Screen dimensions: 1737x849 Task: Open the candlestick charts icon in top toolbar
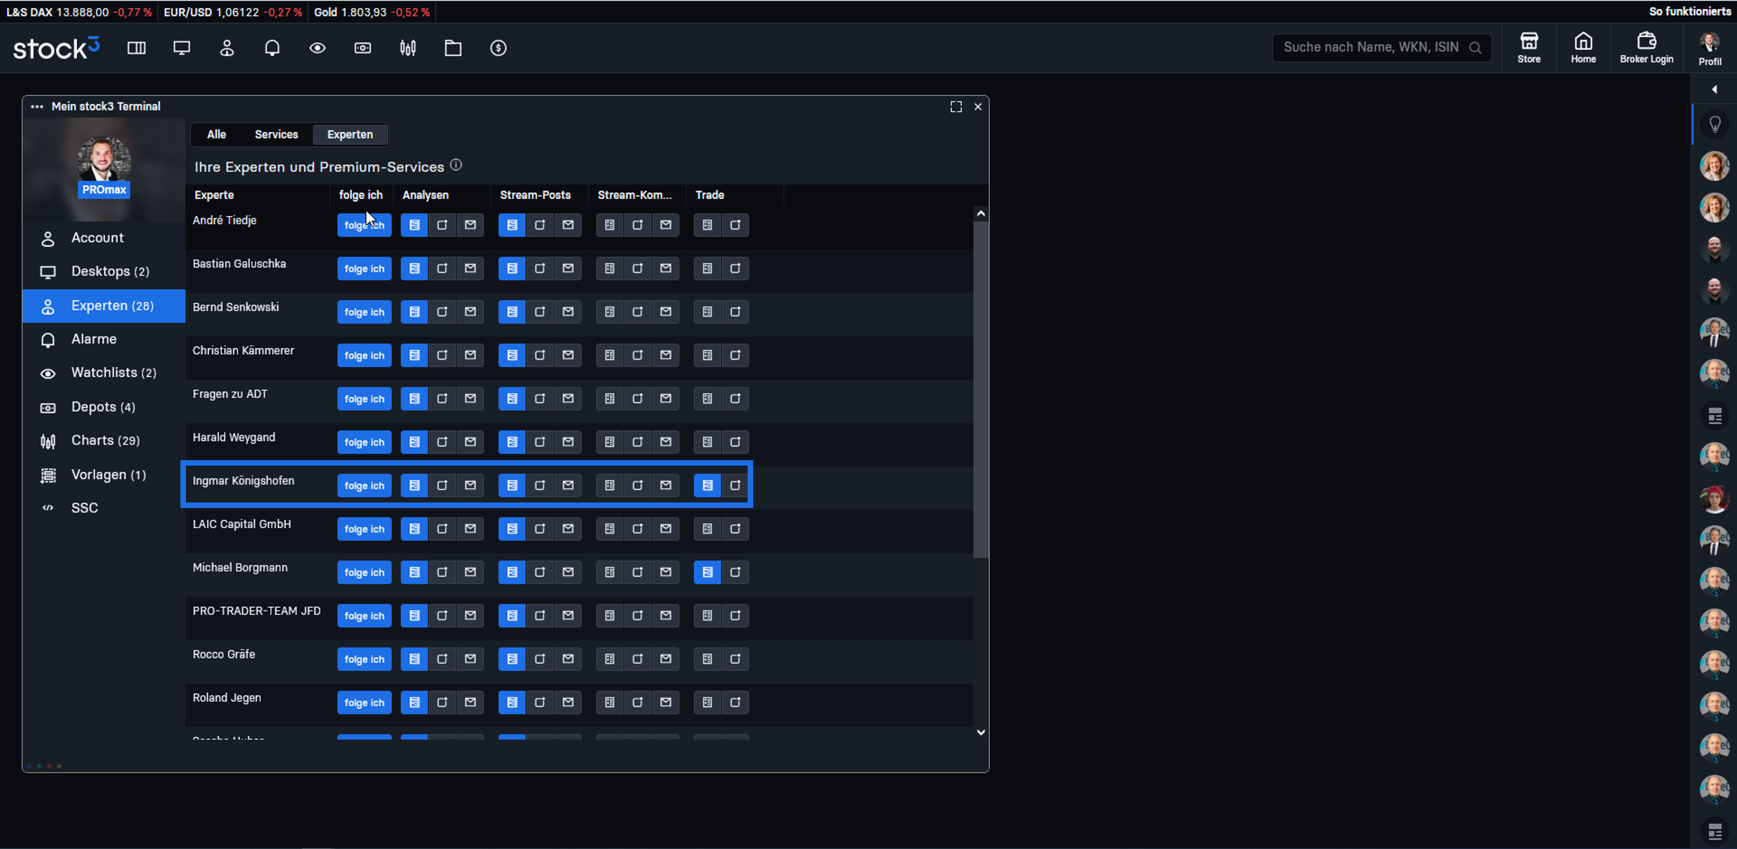tap(408, 48)
